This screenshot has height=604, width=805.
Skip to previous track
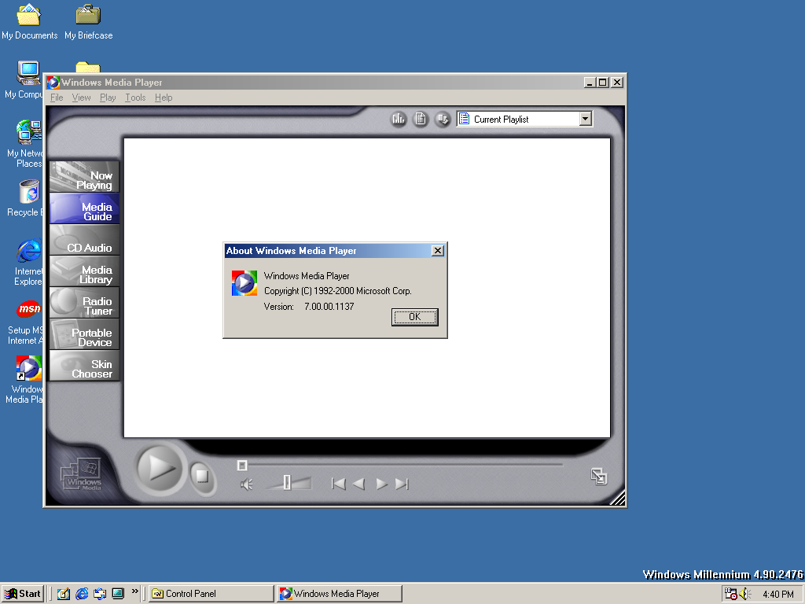338,484
